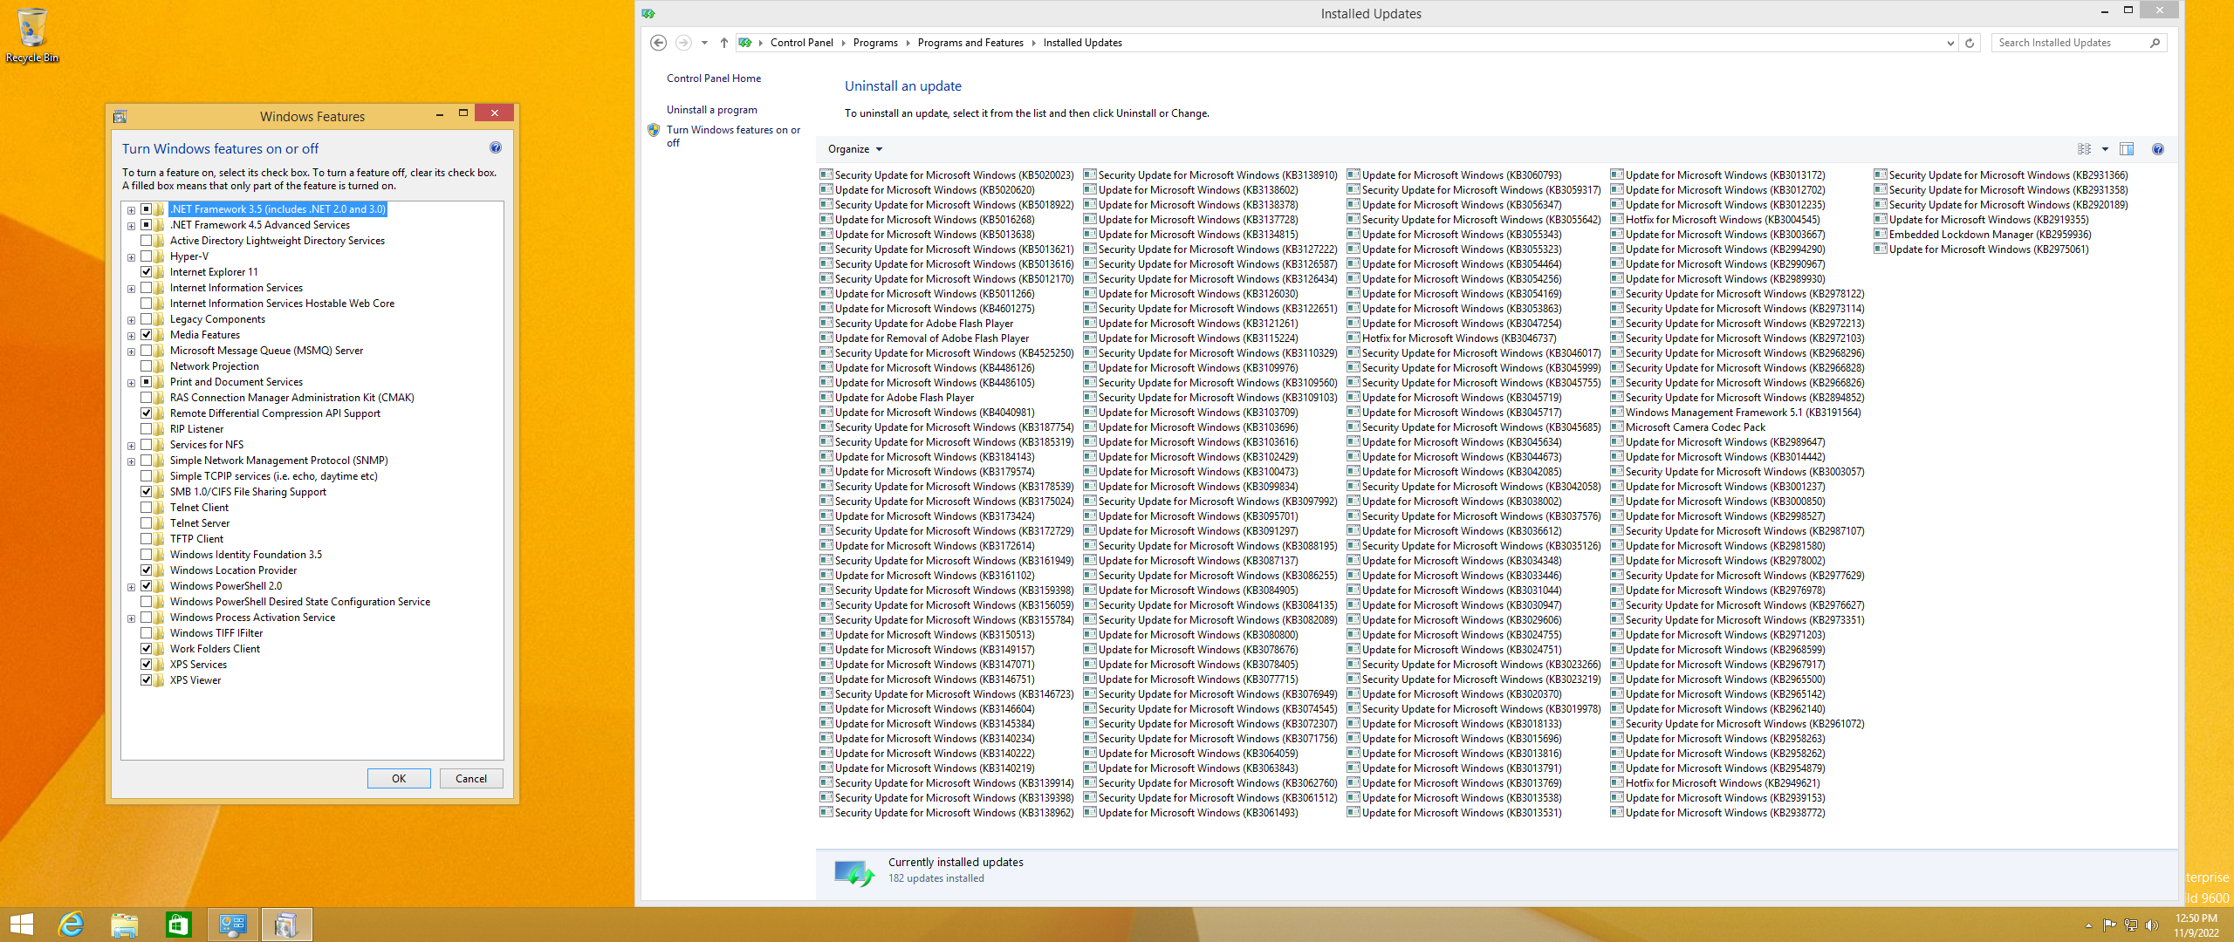Enable the Hyper-V feature checkbox
This screenshot has width=2234, height=942.
tap(147, 256)
